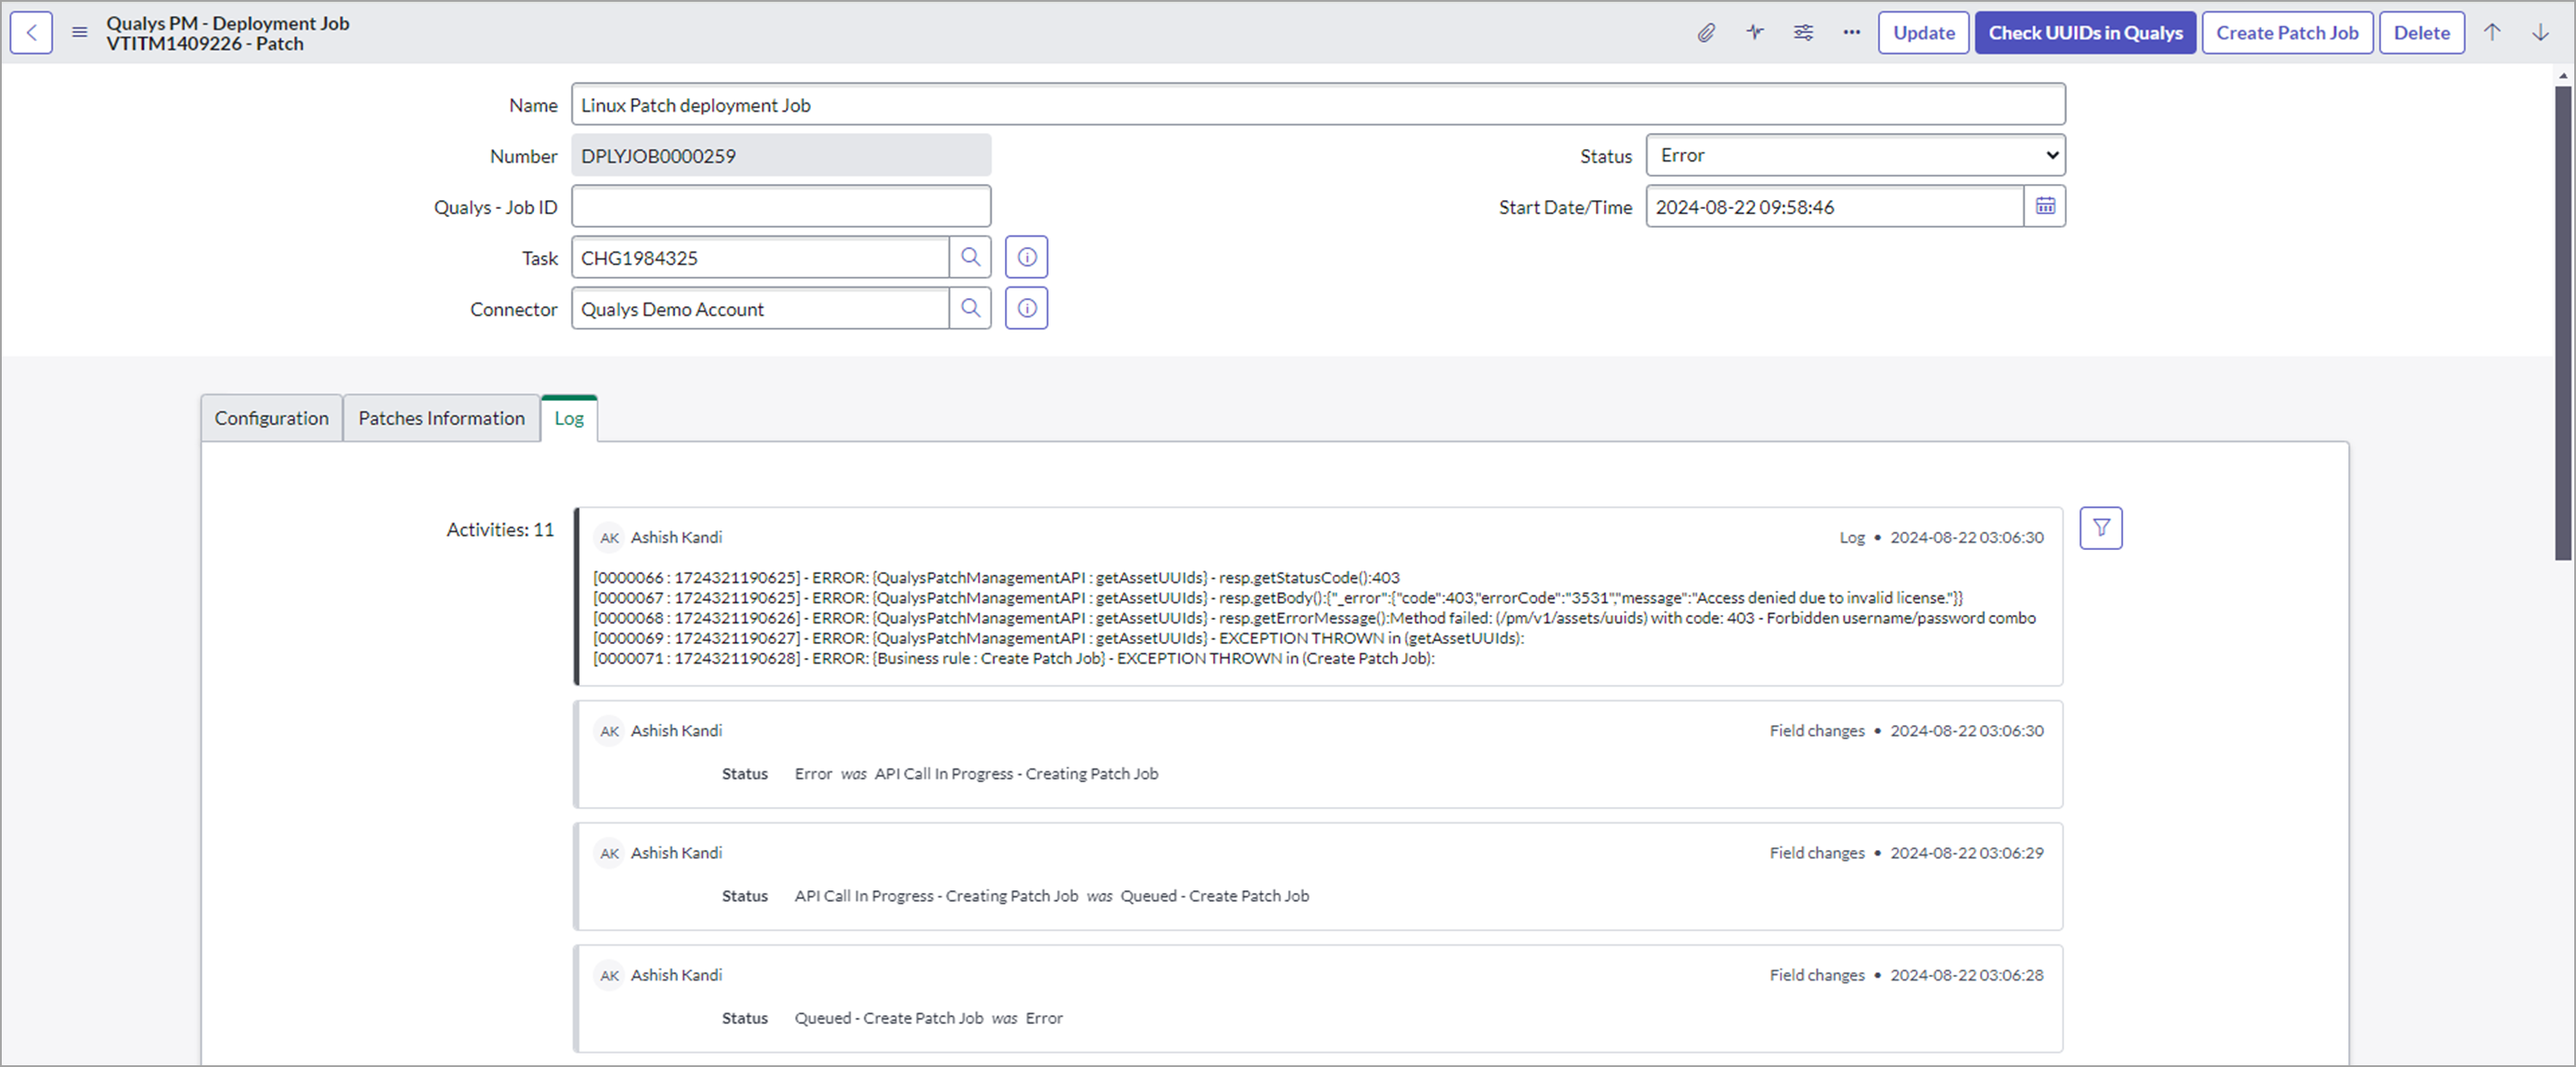Click Update to save the record

[1923, 32]
